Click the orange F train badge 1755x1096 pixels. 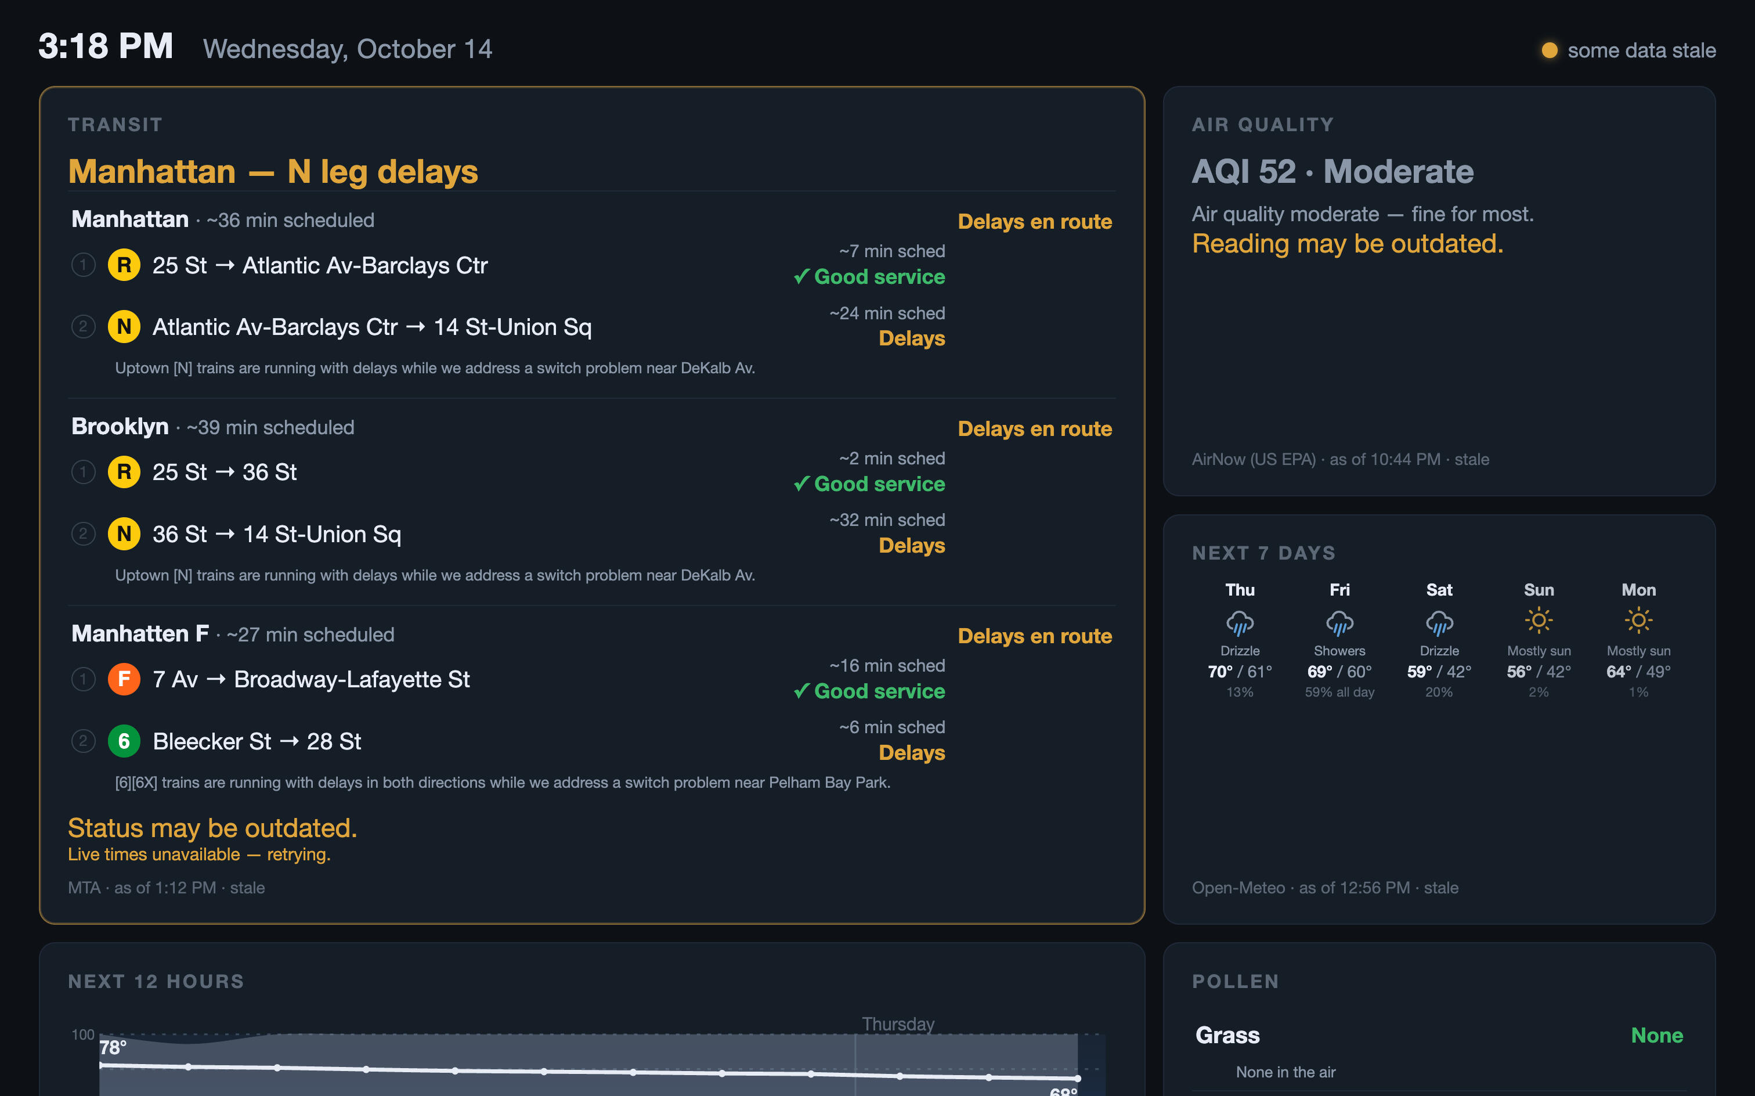[124, 679]
